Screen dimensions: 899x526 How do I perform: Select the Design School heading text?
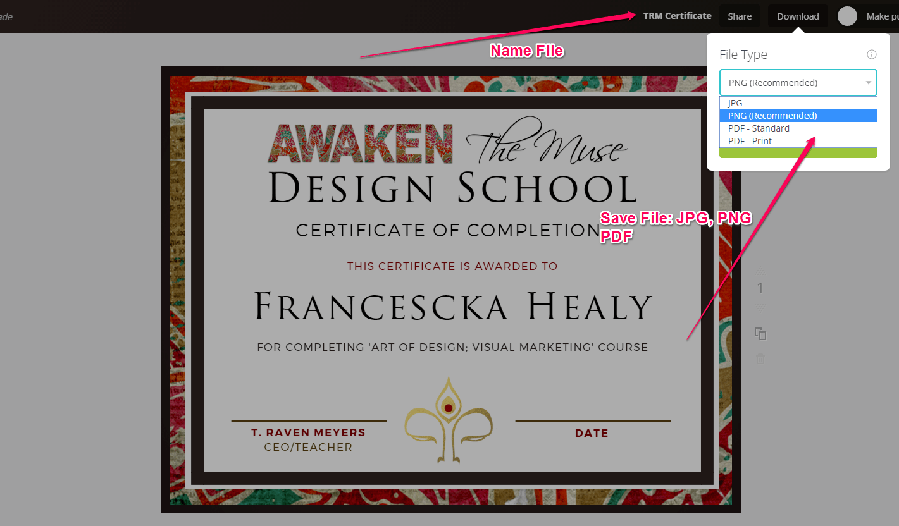tap(453, 188)
